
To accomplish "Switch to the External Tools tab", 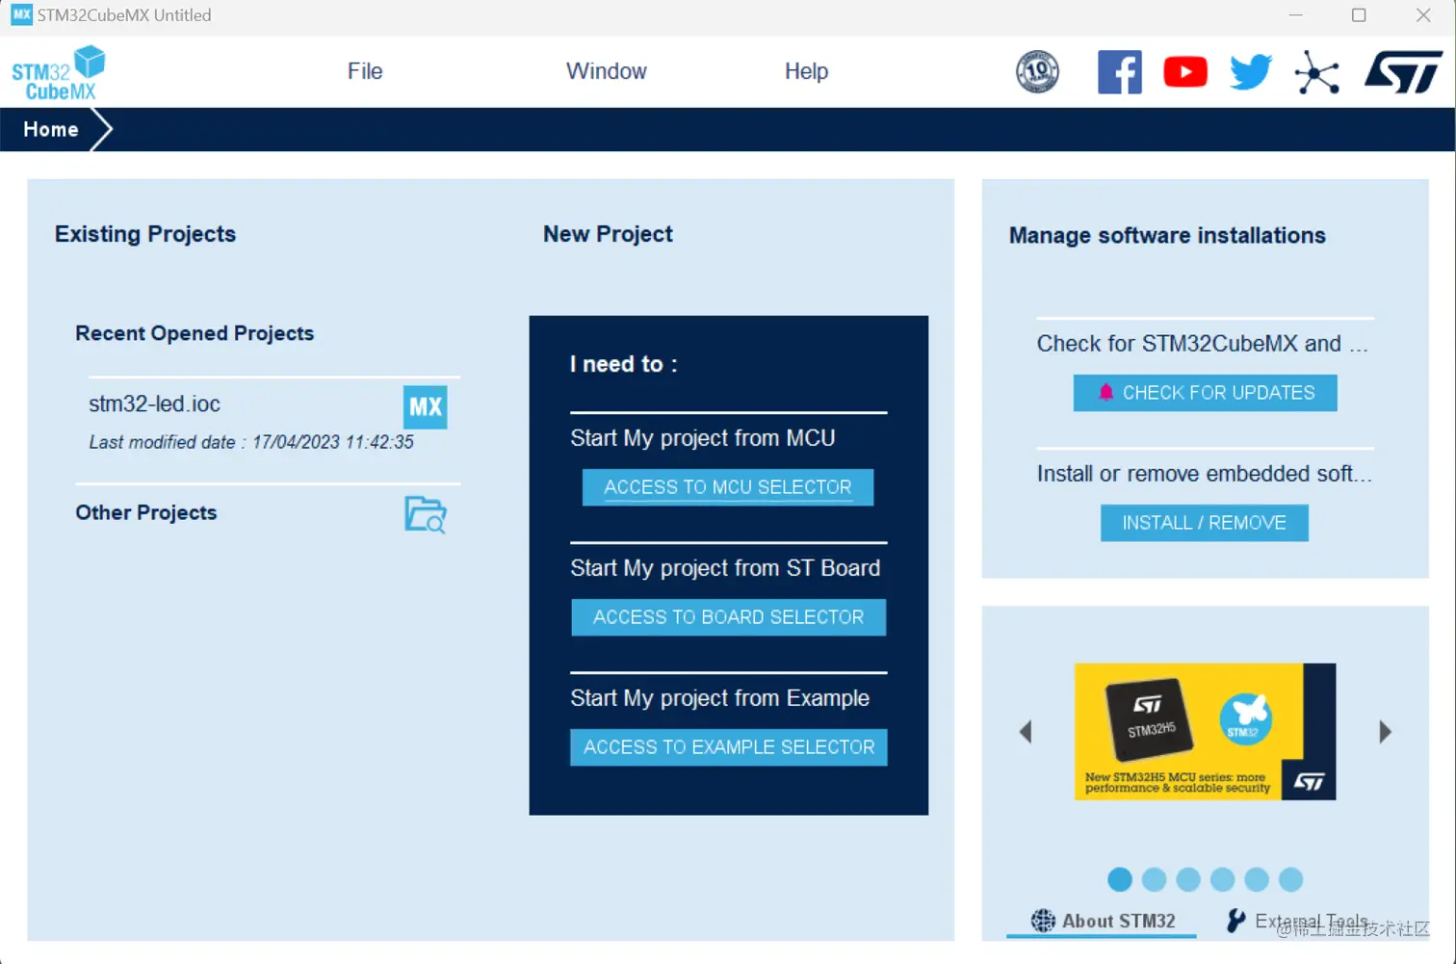I will (x=1298, y=921).
